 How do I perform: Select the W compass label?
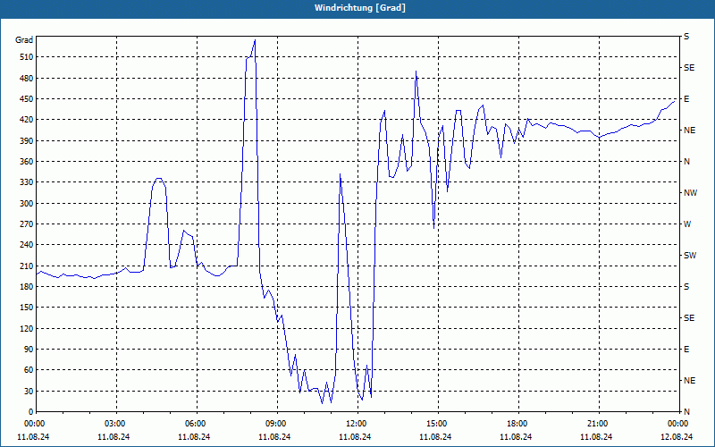pos(687,224)
